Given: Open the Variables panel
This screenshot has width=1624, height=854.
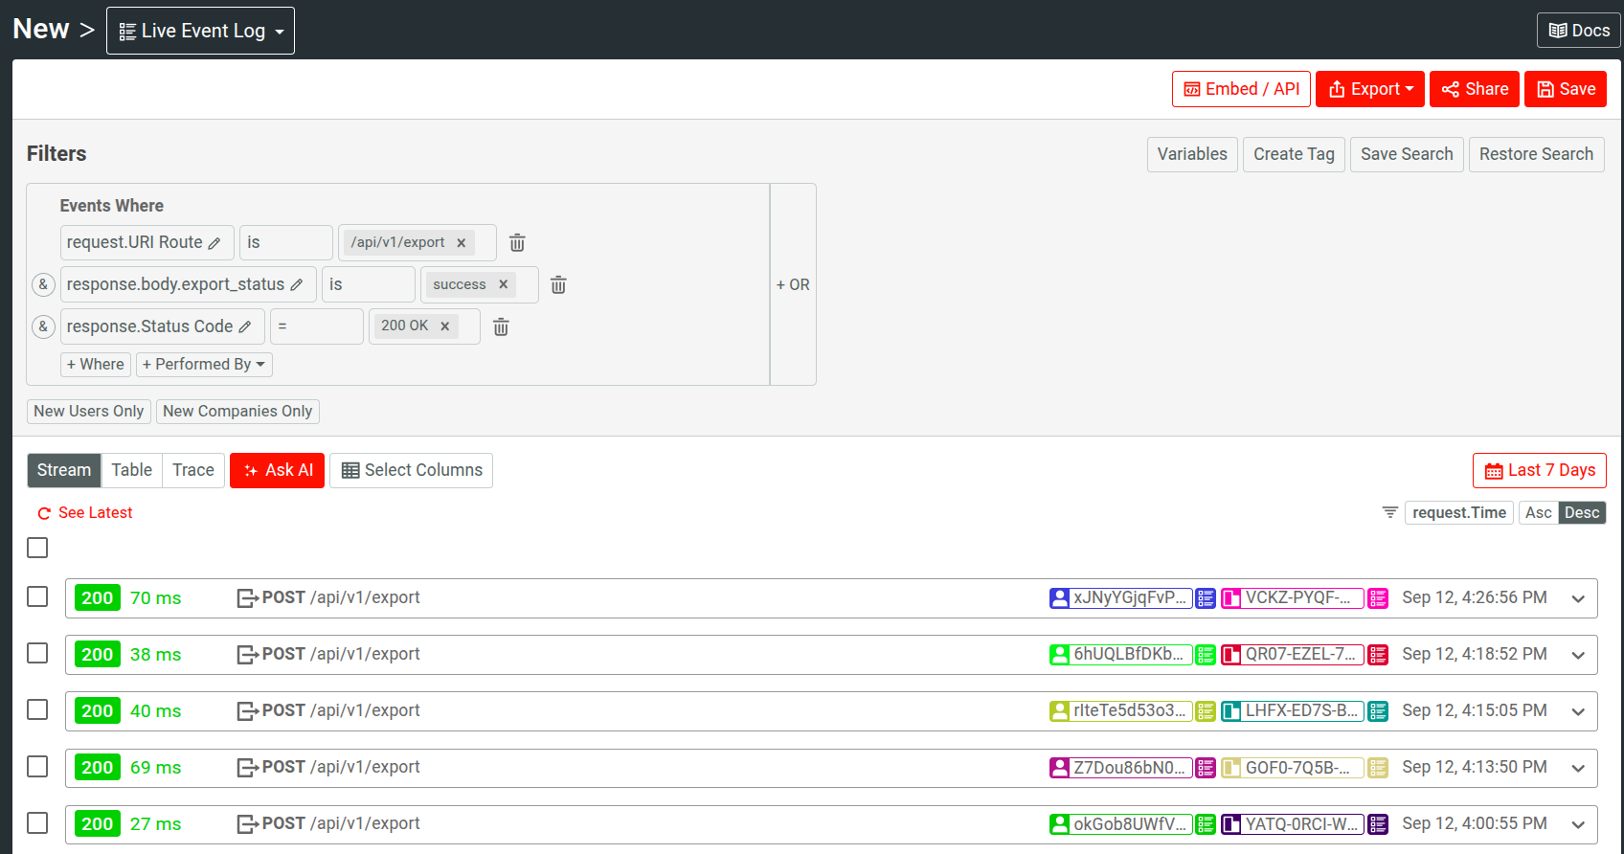Looking at the screenshot, I should click(x=1192, y=154).
